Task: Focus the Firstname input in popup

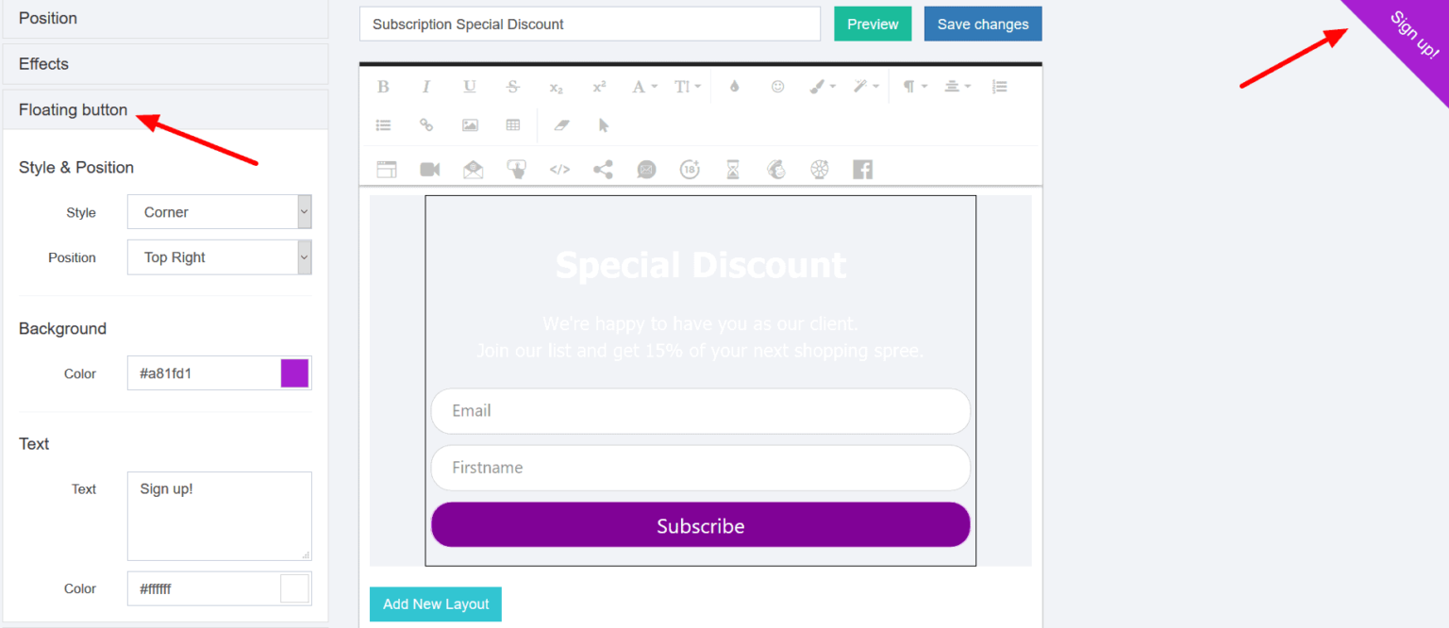Action: pyautogui.click(x=701, y=468)
